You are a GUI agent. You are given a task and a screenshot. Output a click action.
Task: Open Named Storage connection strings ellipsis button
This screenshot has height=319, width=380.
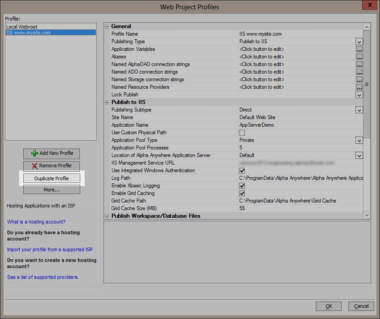359,79
